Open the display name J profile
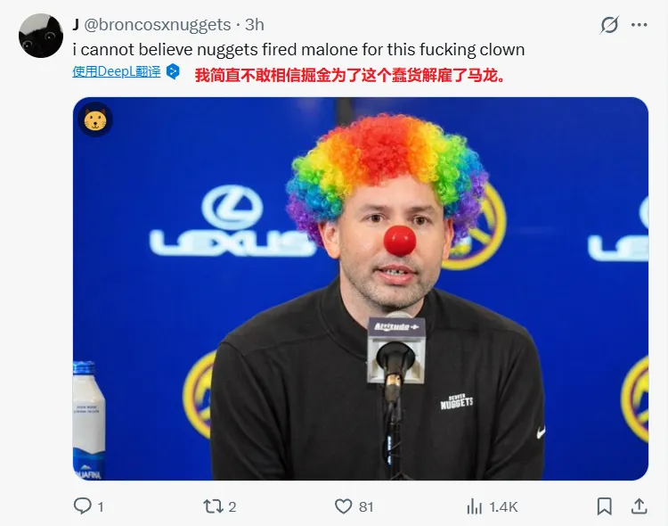Viewport: 668px width, 526px height. coord(76,25)
